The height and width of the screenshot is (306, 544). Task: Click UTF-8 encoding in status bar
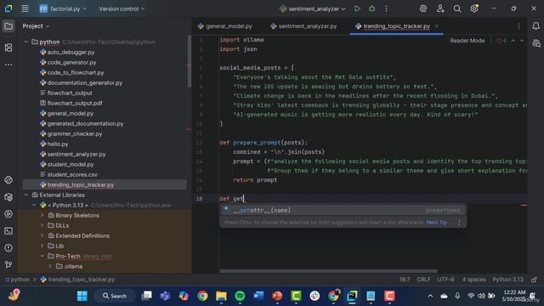[x=445, y=280]
